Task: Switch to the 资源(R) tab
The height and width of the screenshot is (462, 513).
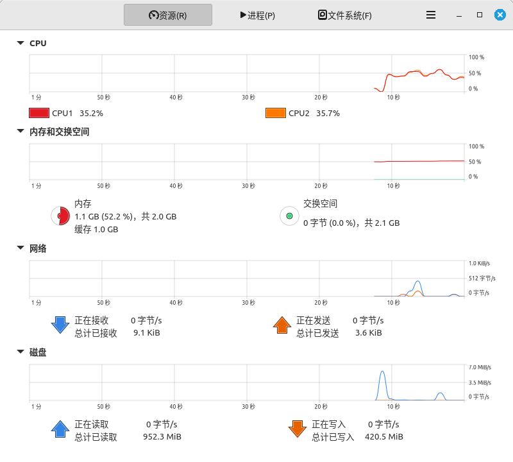Action: tap(168, 15)
